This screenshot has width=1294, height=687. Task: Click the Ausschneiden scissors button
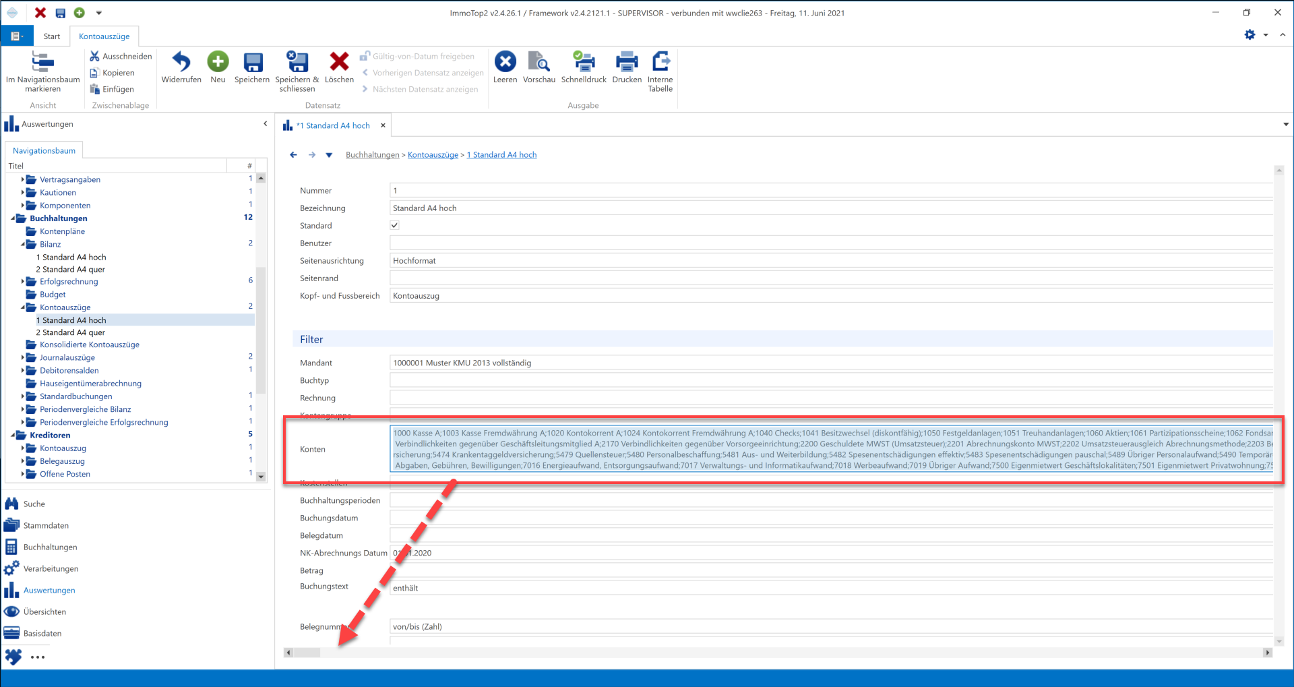(x=121, y=56)
